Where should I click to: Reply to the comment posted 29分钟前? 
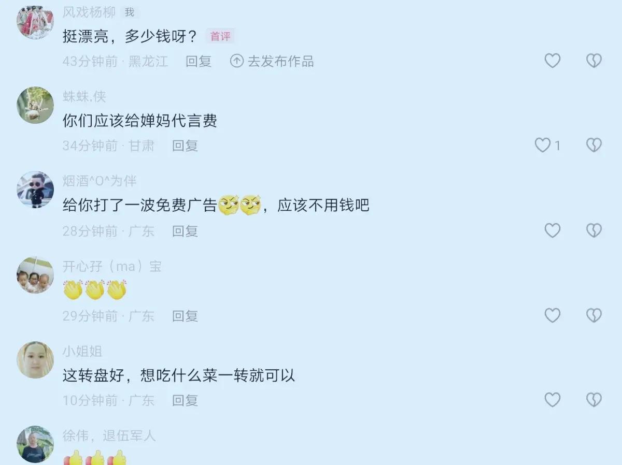click(x=185, y=316)
